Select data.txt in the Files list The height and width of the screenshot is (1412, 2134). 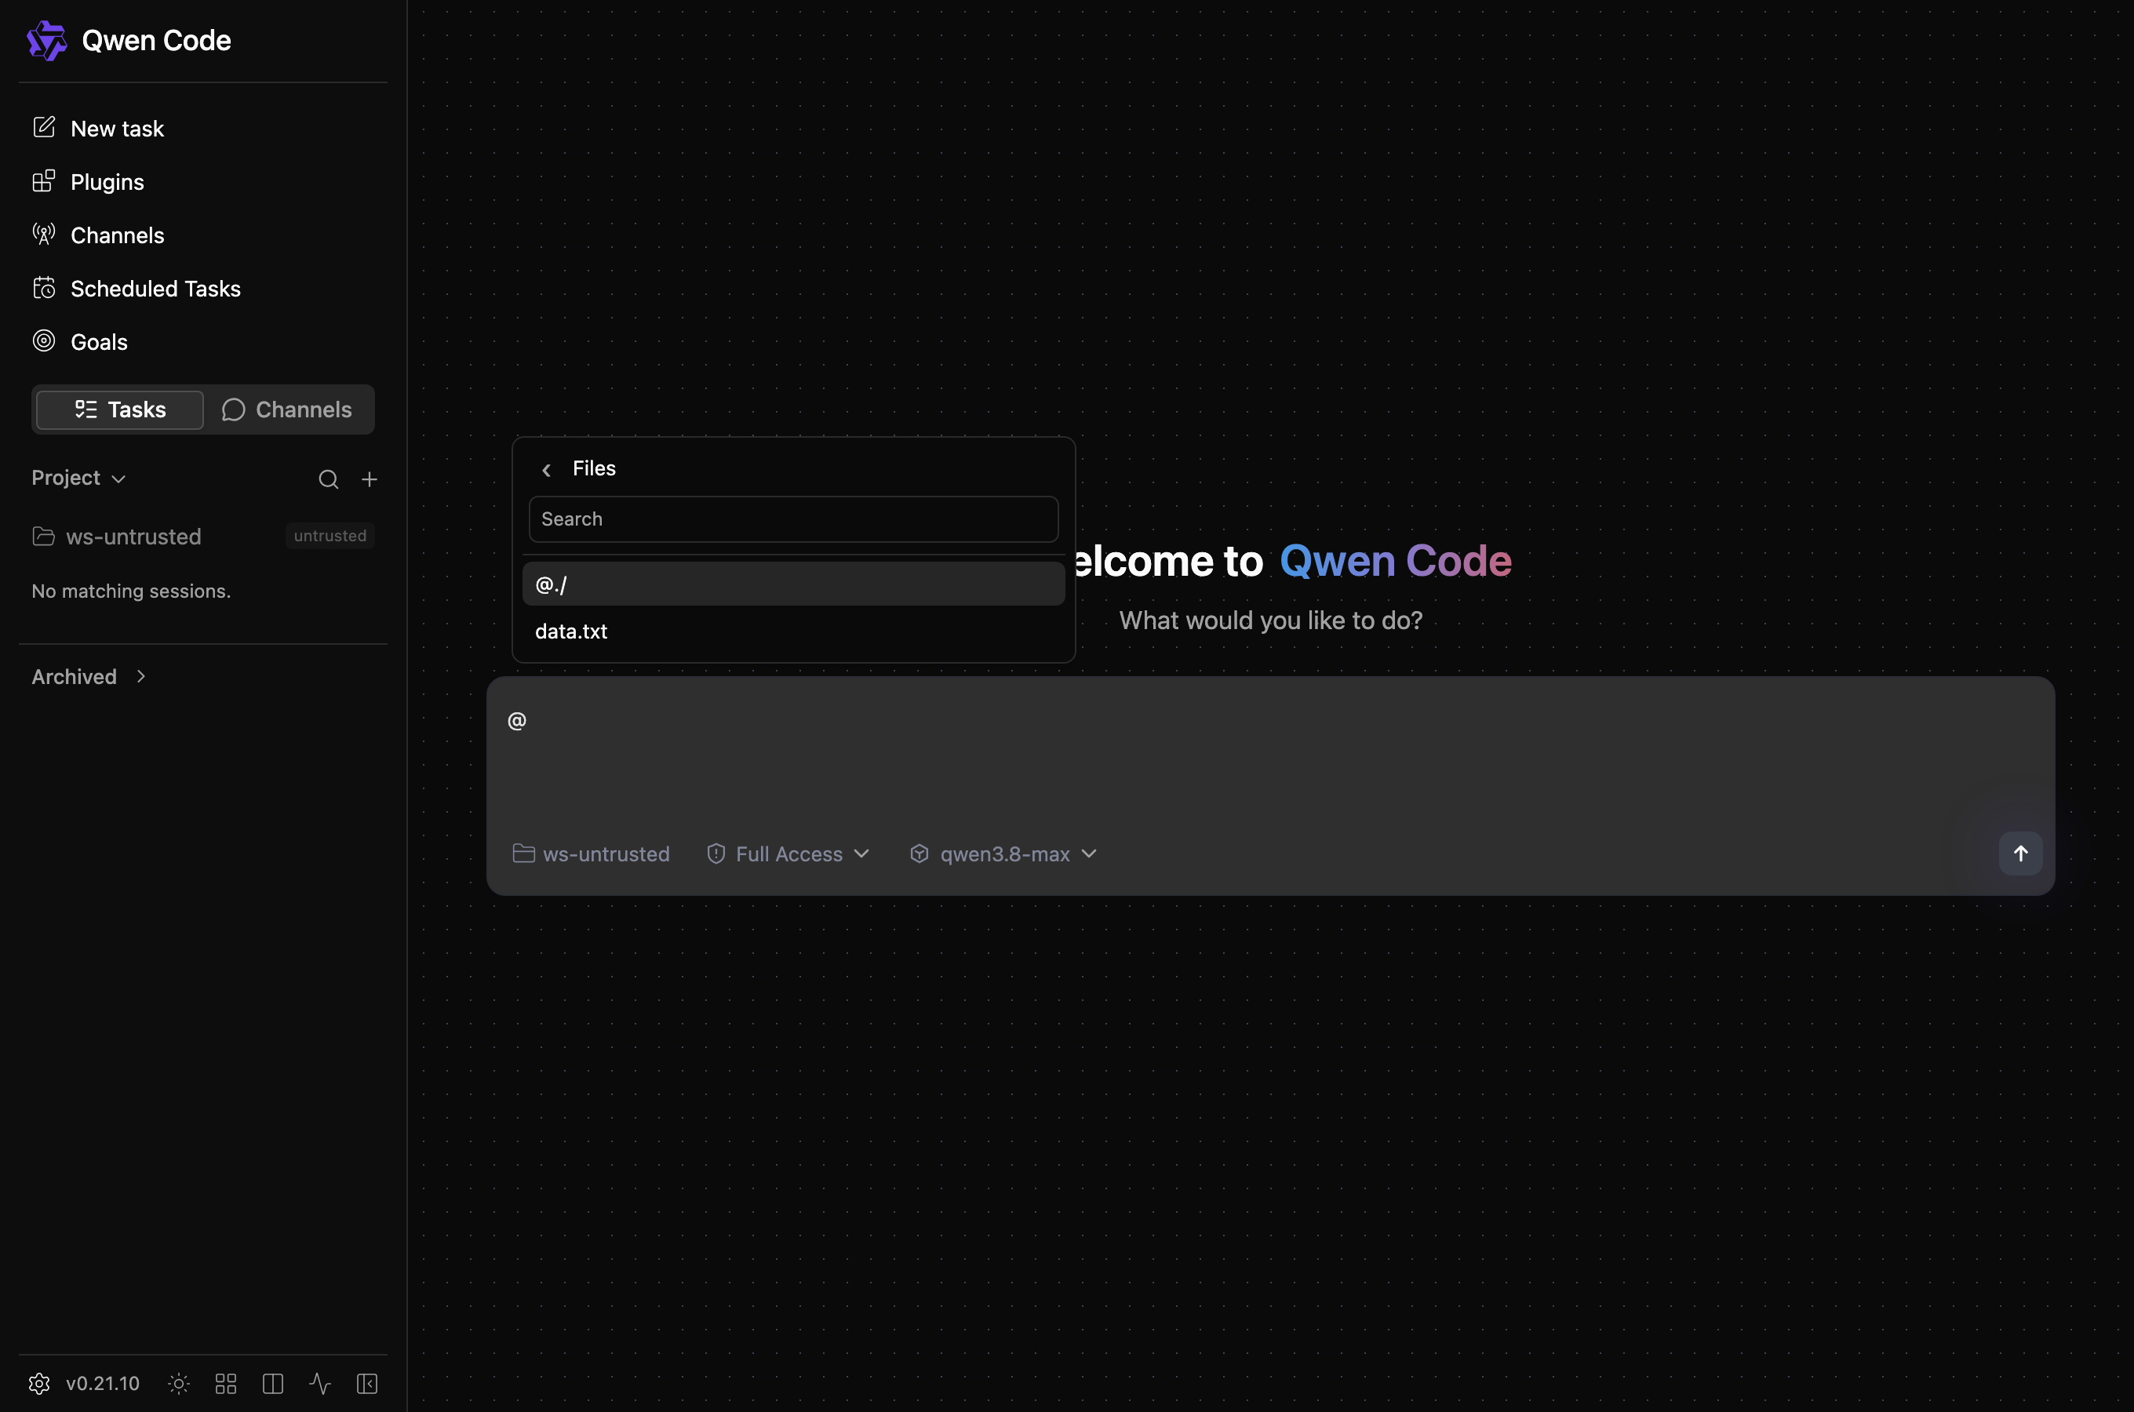pyautogui.click(x=793, y=631)
